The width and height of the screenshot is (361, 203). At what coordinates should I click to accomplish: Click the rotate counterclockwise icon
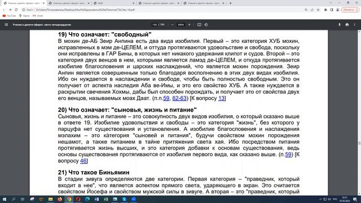(x=206, y=25)
